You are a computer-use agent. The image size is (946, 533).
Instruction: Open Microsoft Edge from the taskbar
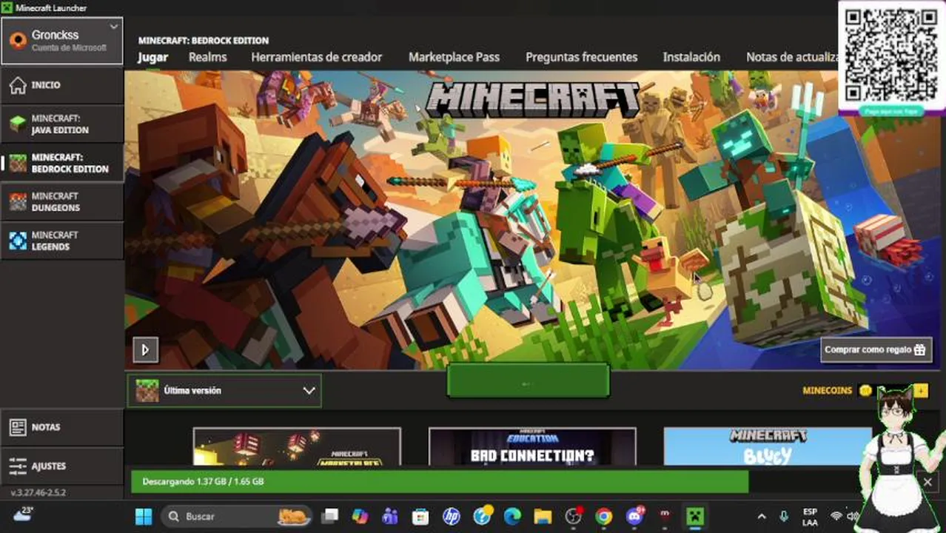(x=512, y=516)
